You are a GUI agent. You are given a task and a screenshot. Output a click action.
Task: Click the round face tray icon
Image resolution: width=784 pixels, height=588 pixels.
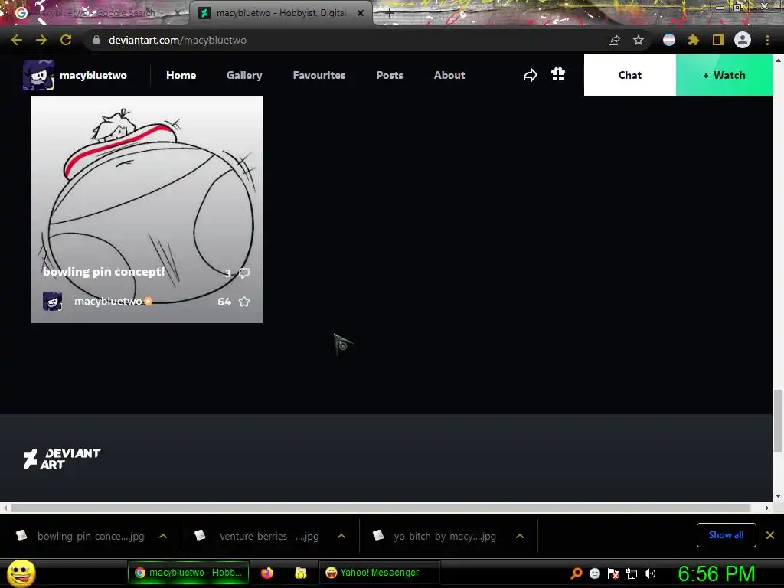pyautogui.click(x=594, y=573)
